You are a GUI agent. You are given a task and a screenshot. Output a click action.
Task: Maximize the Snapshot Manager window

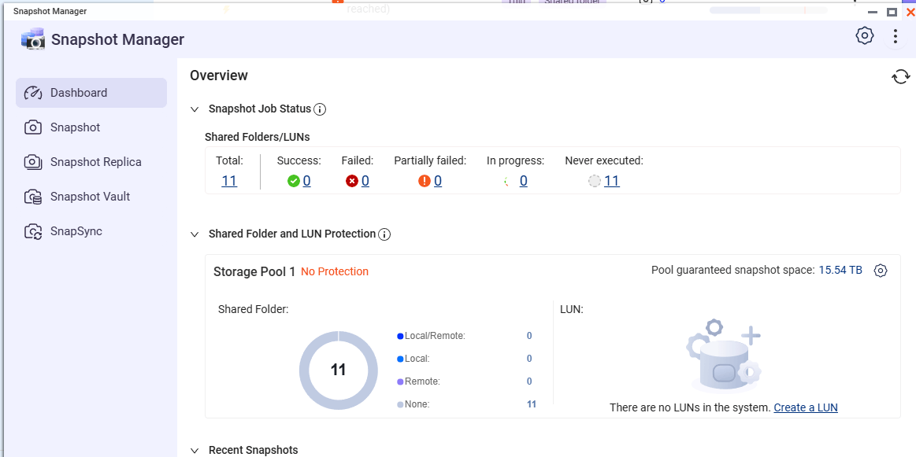(x=892, y=13)
